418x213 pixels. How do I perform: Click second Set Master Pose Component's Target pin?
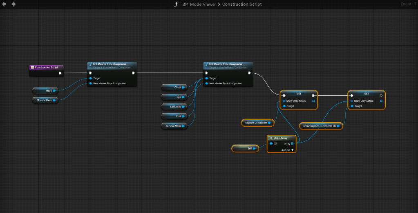(207, 78)
